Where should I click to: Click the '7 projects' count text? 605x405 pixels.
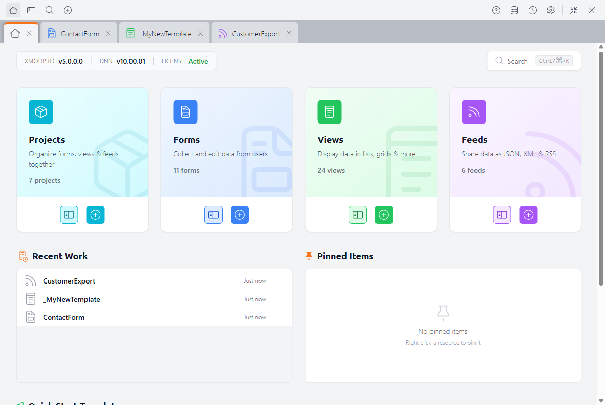coord(45,180)
